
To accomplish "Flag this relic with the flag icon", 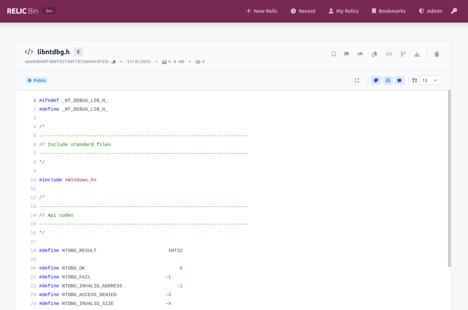I will click(x=346, y=54).
